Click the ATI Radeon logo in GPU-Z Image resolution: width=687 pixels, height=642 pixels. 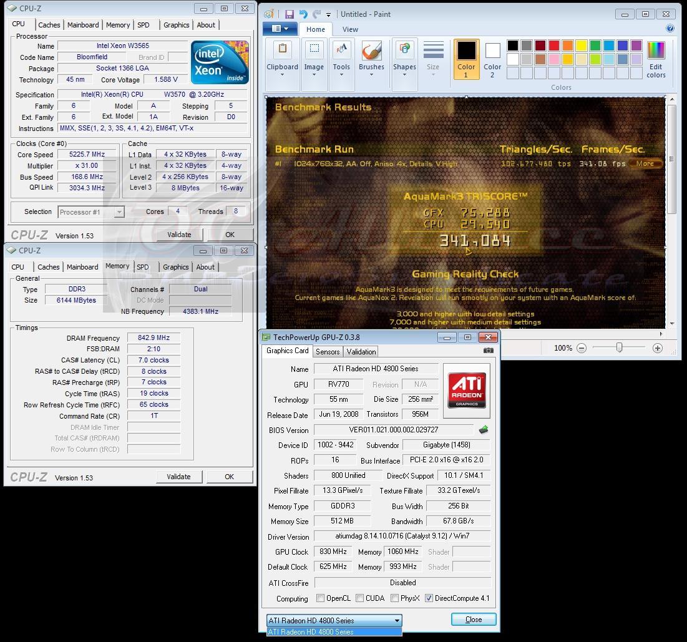(x=467, y=390)
